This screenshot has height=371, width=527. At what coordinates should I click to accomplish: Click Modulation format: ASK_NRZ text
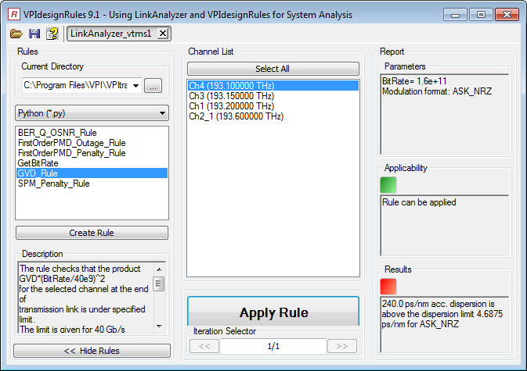pos(437,91)
